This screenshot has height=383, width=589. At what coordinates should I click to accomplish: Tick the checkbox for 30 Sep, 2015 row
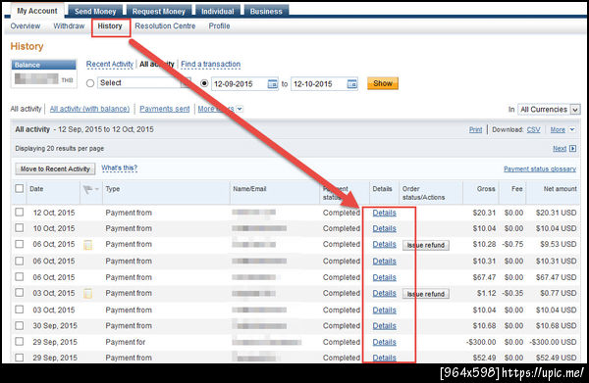20,325
